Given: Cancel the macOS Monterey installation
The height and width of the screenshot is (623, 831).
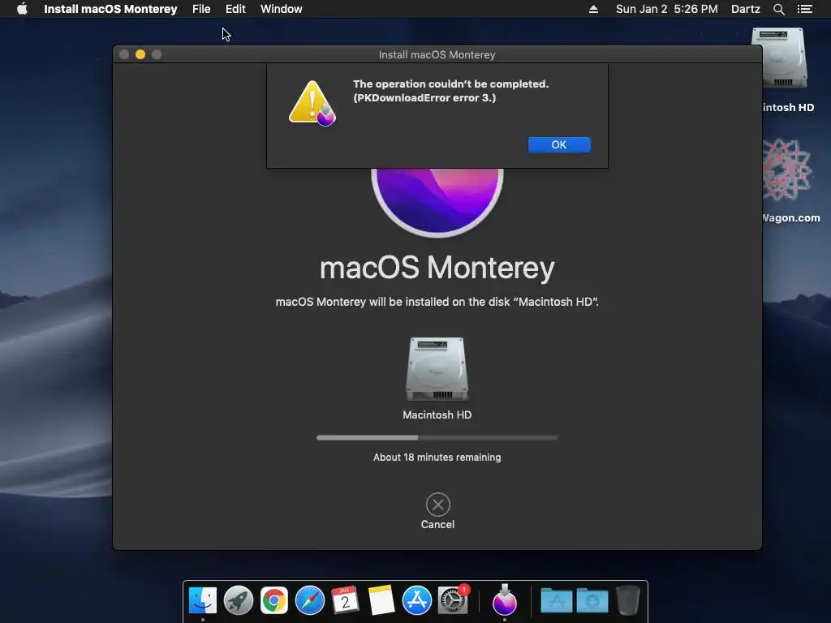Looking at the screenshot, I should pos(437,511).
